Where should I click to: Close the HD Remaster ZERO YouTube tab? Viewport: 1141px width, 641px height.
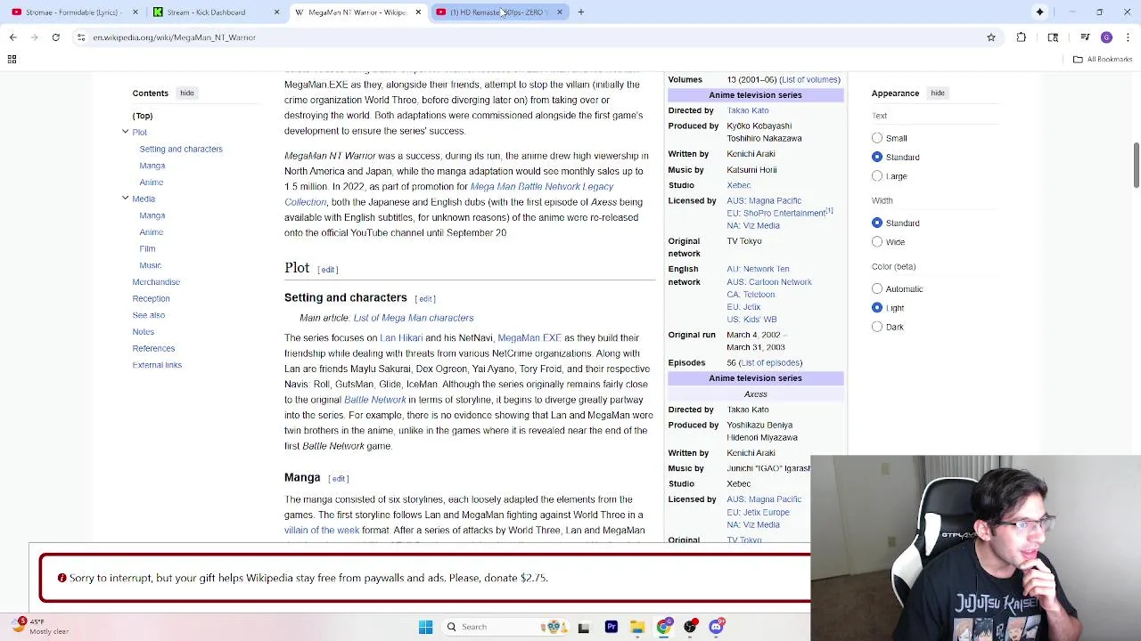coord(560,12)
